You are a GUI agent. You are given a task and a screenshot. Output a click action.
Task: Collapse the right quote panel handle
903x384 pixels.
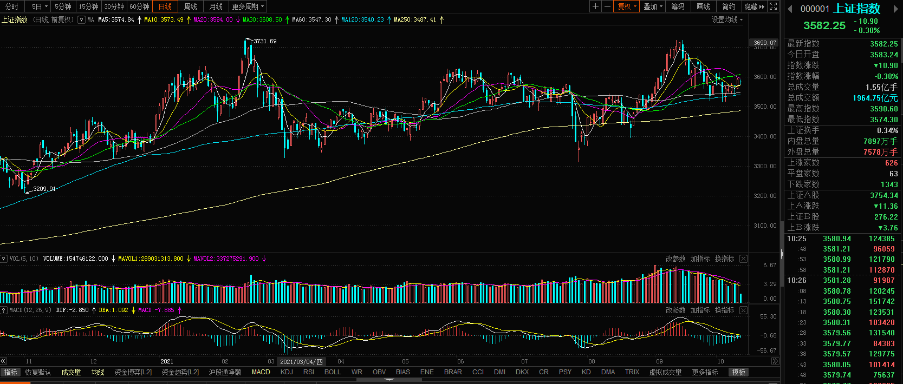(x=782, y=254)
